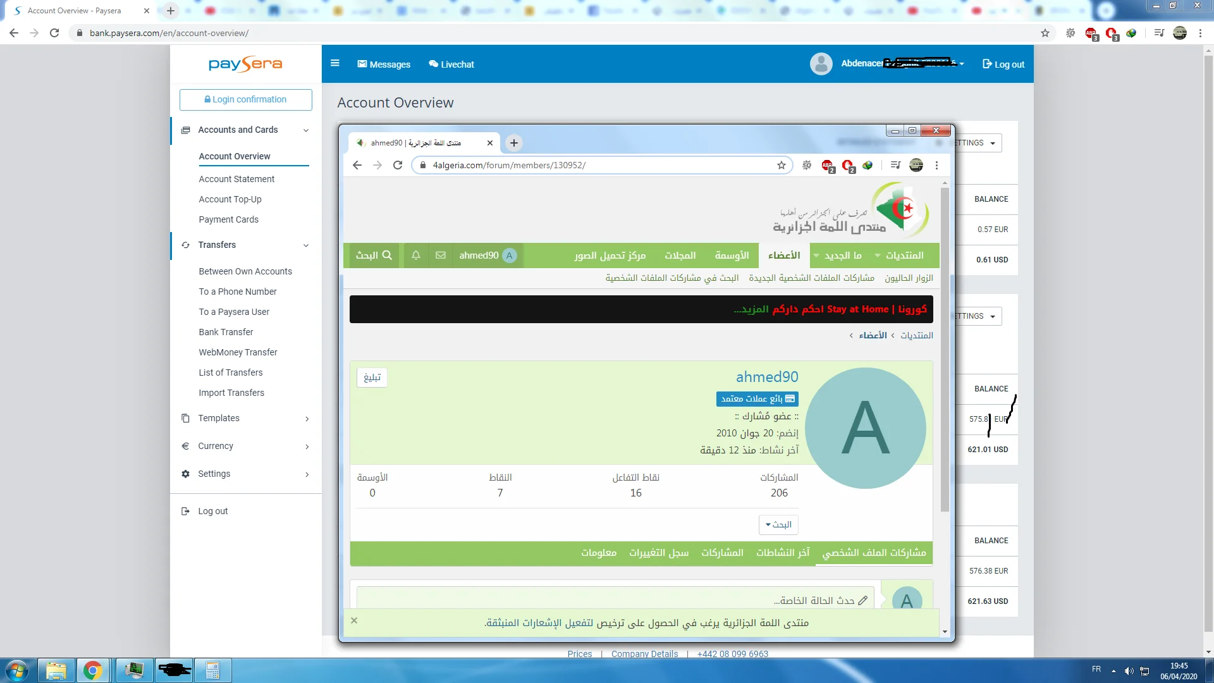1214x683 pixels.
Task: Open Bank Transfer menu item
Action: pos(226,332)
